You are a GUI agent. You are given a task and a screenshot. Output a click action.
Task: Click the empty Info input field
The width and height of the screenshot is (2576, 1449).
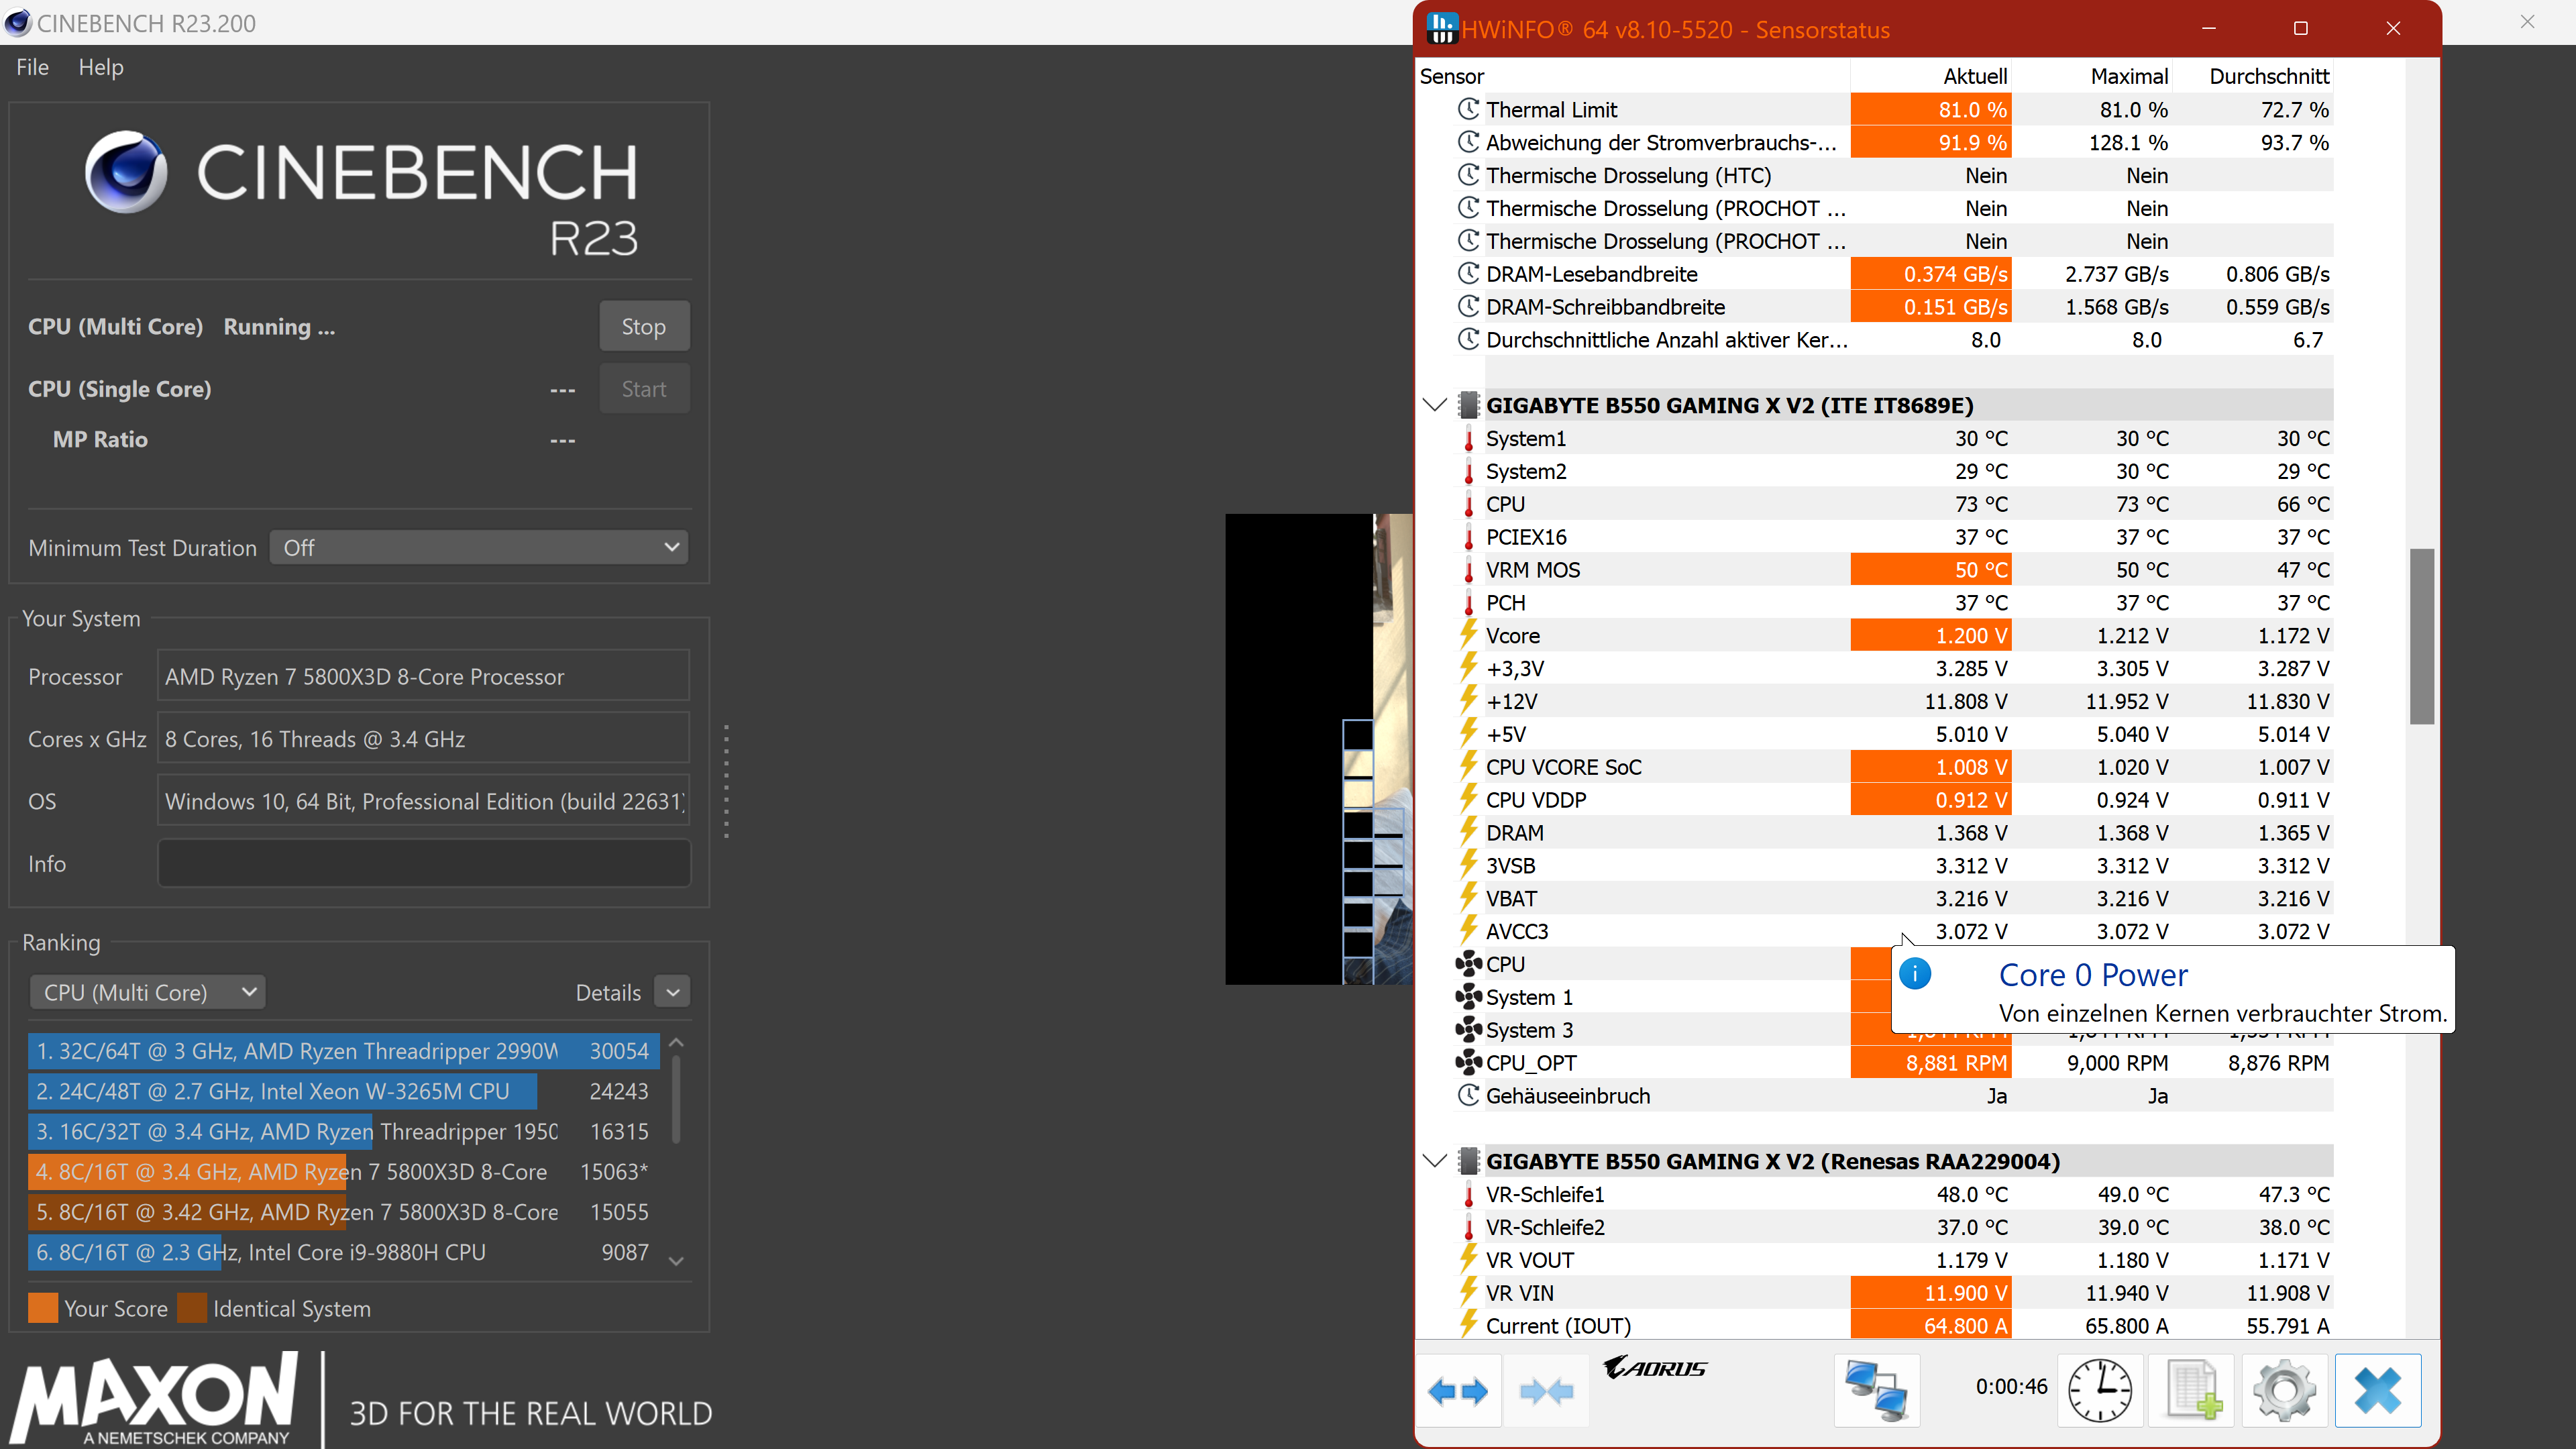coord(424,863)
